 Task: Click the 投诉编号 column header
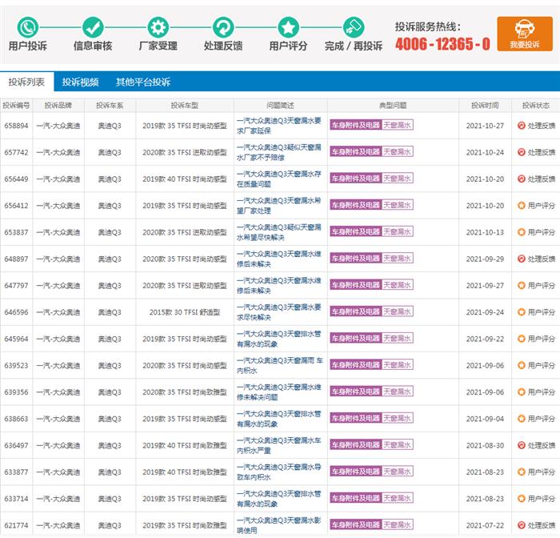pos(16,106)
